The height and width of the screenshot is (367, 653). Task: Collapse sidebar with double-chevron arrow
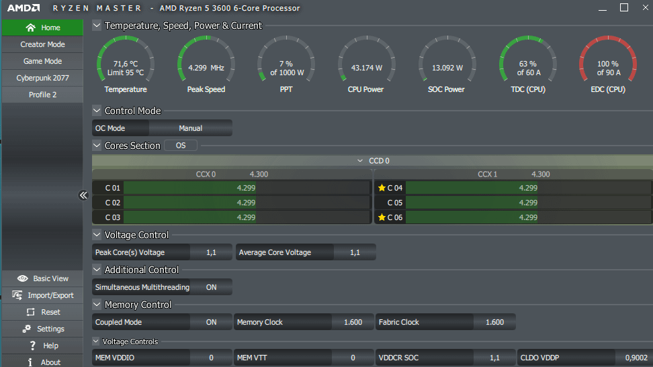(x=83, y=195)
